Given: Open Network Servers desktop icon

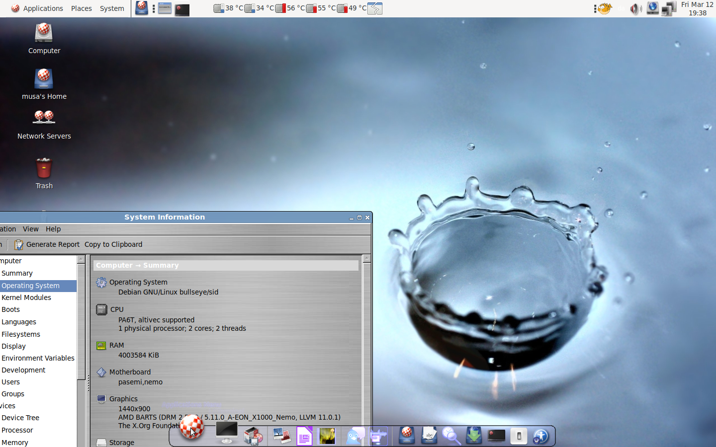Looking at the screenshot, I should click(44, 118).
